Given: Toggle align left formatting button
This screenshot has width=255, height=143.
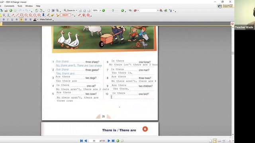Looking at the screenshot, I should pos(21,19).
